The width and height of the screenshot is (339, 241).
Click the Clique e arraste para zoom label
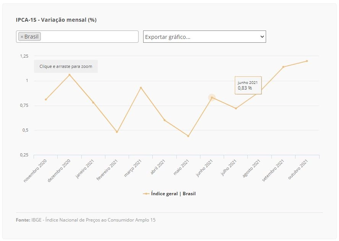(x=66, y=66)
